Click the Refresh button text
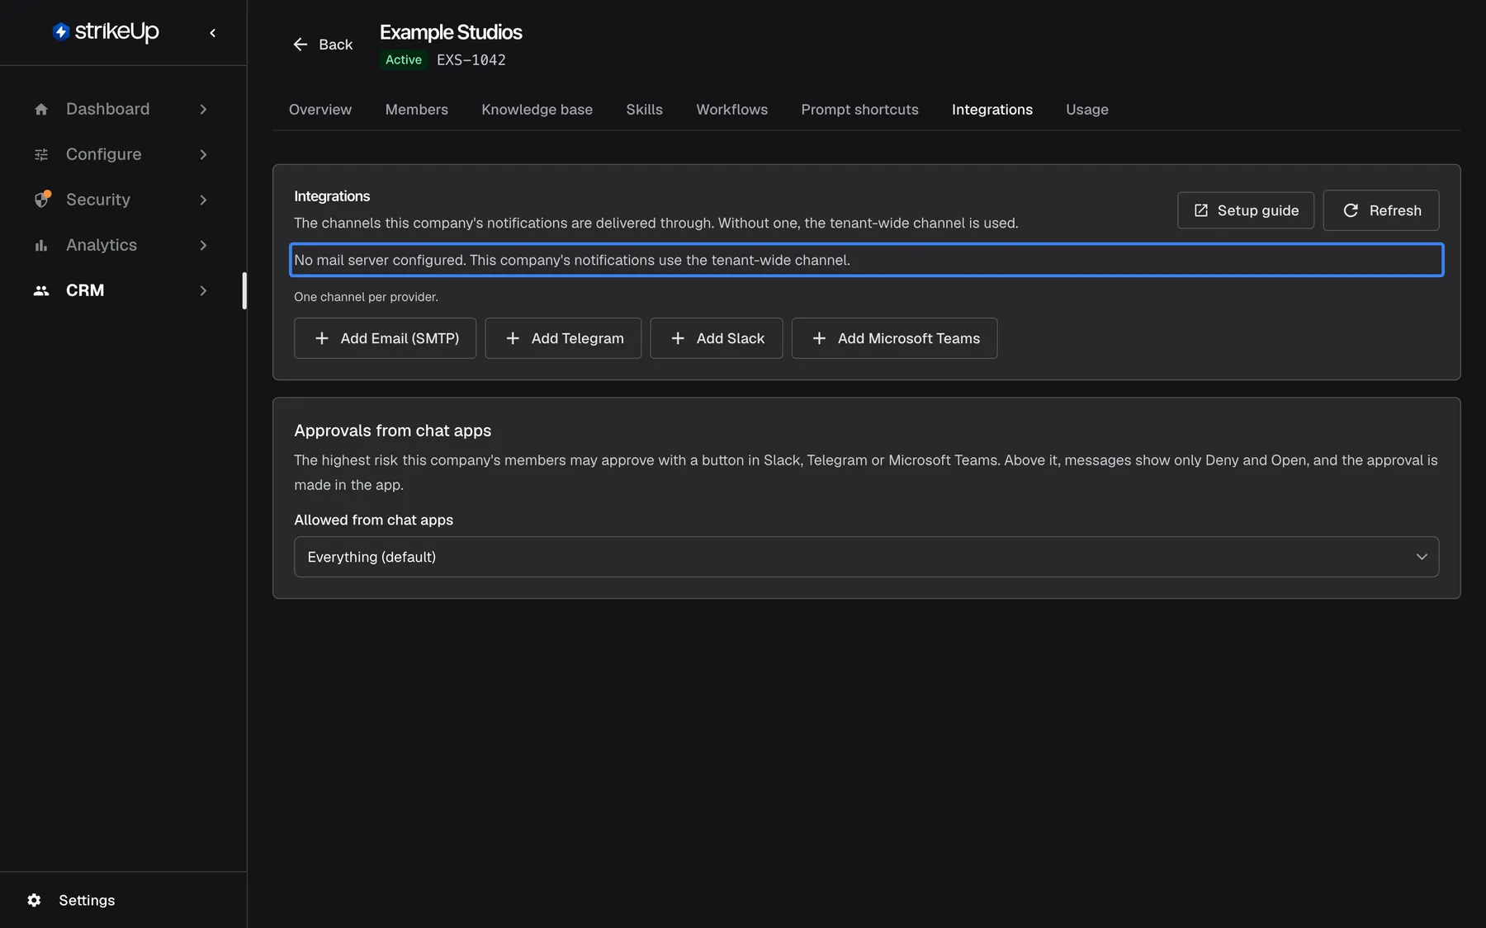This screenshot has height=928, width=1486. [x=1395, y=210]
